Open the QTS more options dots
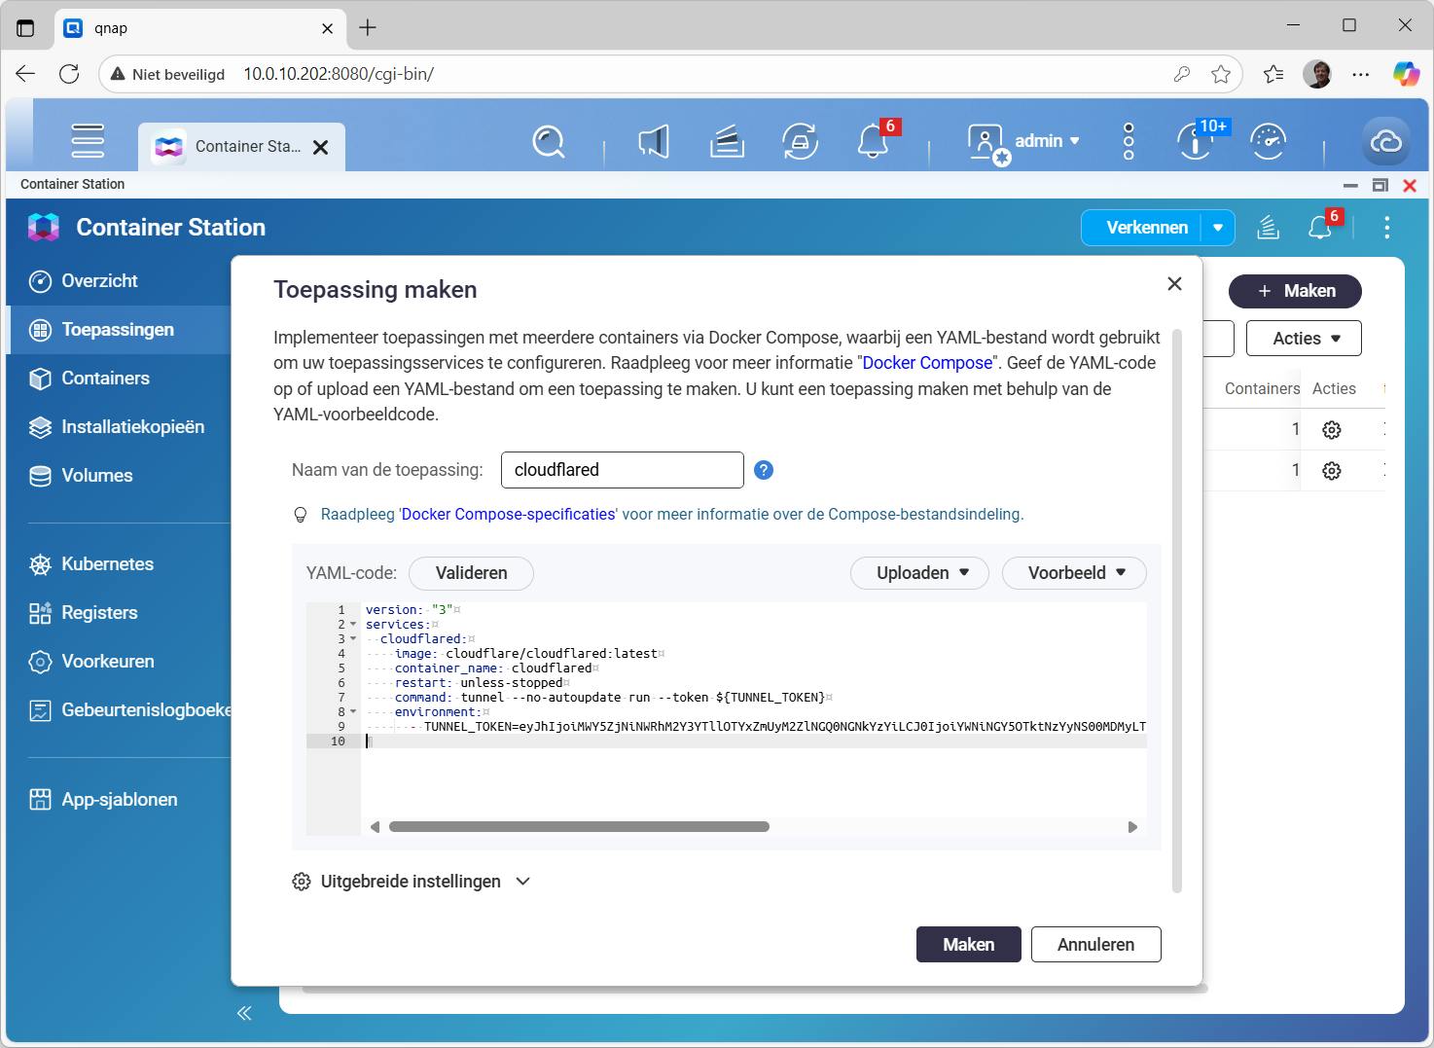1434x1048 pixels. pos(1129,142)
